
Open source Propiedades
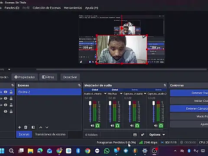tap(25, 77)
